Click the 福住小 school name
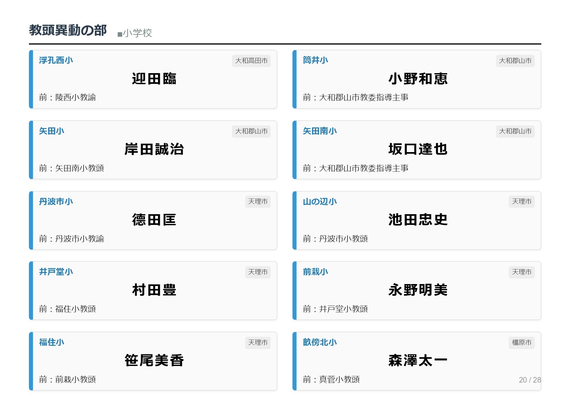570x403 pixels. pos(52,342)
